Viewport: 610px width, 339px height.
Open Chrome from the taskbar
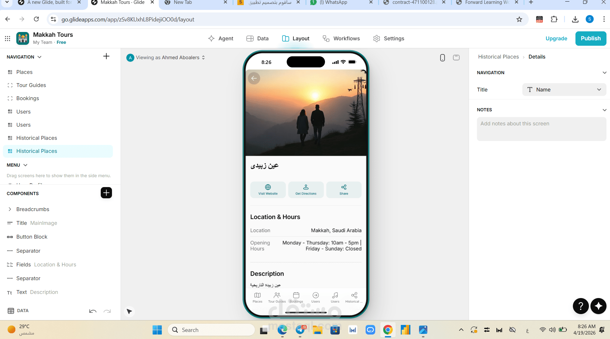388,330
